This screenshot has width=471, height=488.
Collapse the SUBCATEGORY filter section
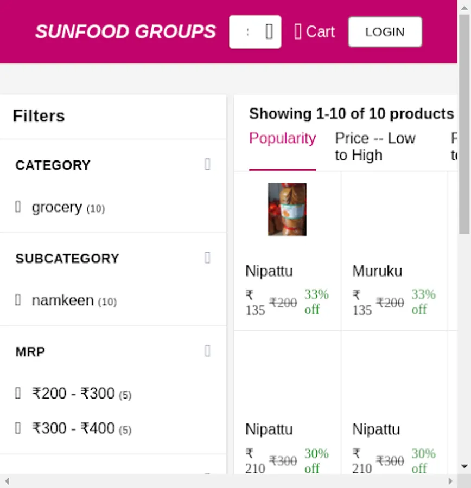pyautogui.click(x=207, y=258)
